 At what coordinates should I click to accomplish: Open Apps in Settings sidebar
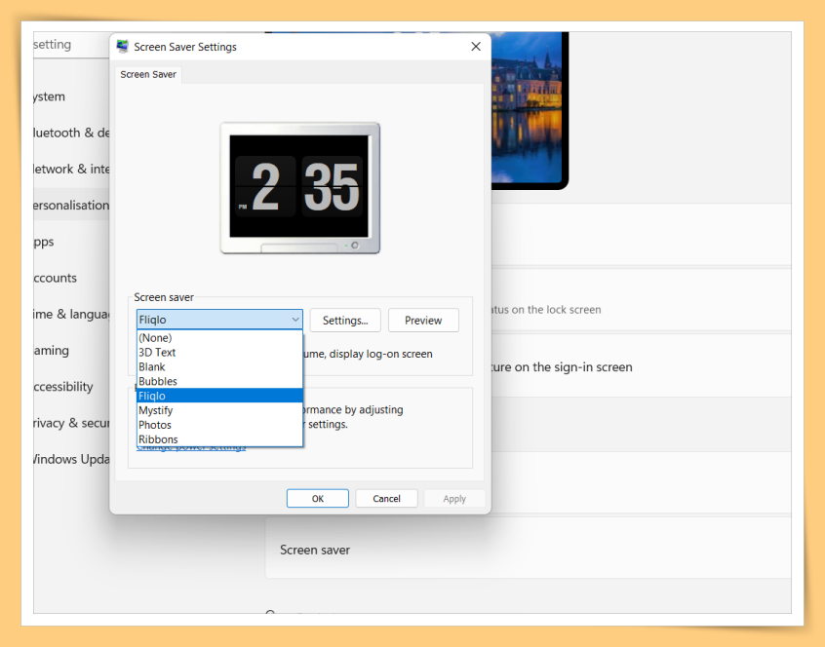(x=71, y=242)
